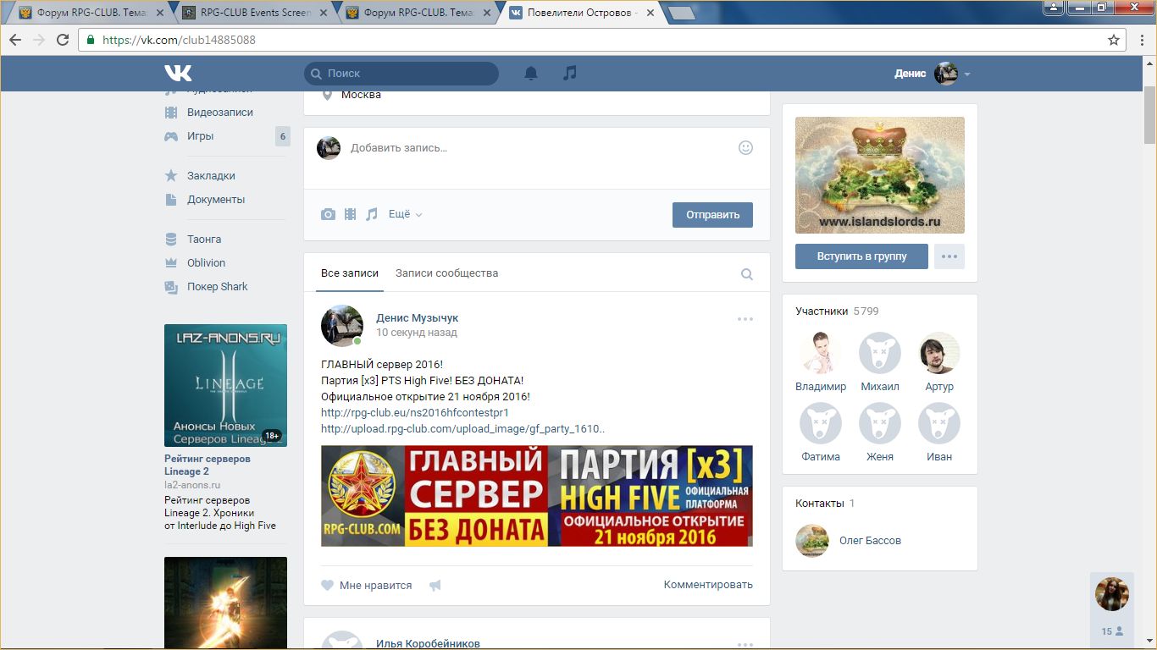This screenshot has height=650, width=1157.
Task: Open the Илья Коробейников post author
Action: [429, 643]
